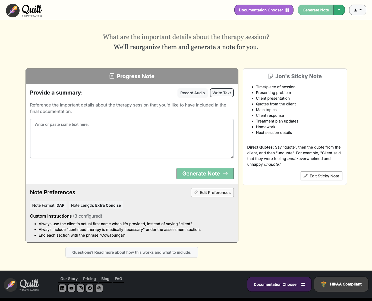372x301 pixels.
Task: Click the Edit Sticky Note button
Action: pos(321,176)
